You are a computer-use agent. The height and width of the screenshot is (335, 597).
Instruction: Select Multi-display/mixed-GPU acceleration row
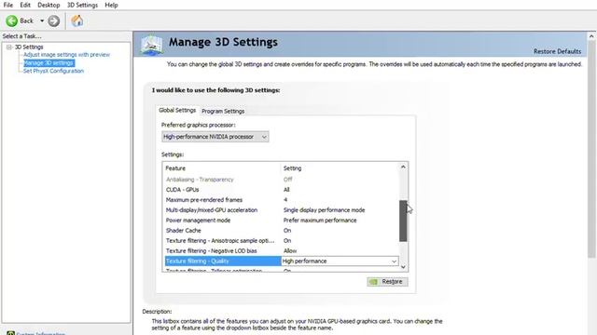tap(282, 210)
